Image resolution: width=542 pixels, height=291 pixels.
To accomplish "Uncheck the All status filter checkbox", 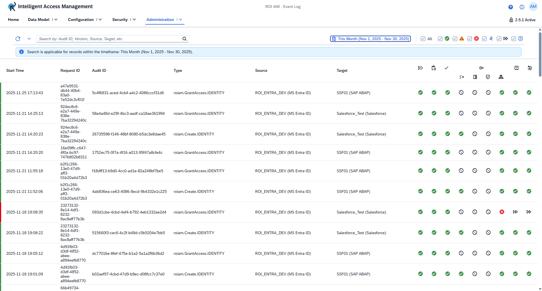I will tap(423, 39).
